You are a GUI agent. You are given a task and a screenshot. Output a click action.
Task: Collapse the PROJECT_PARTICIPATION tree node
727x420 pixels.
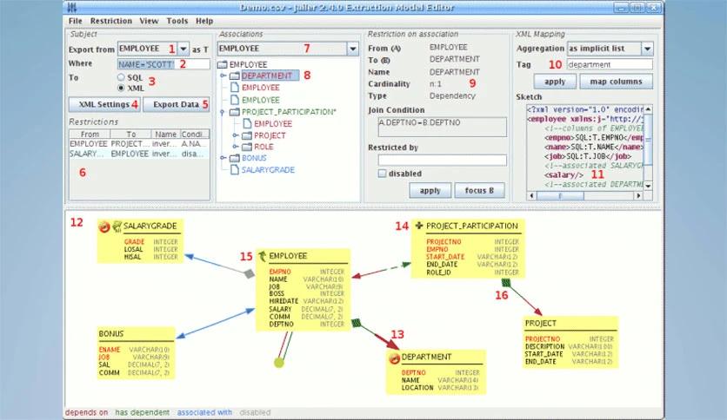[223, 112]
